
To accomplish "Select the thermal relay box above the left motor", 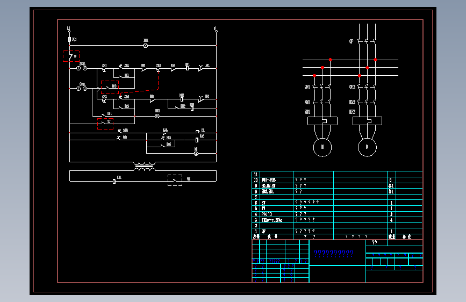I will coord(322,121).
